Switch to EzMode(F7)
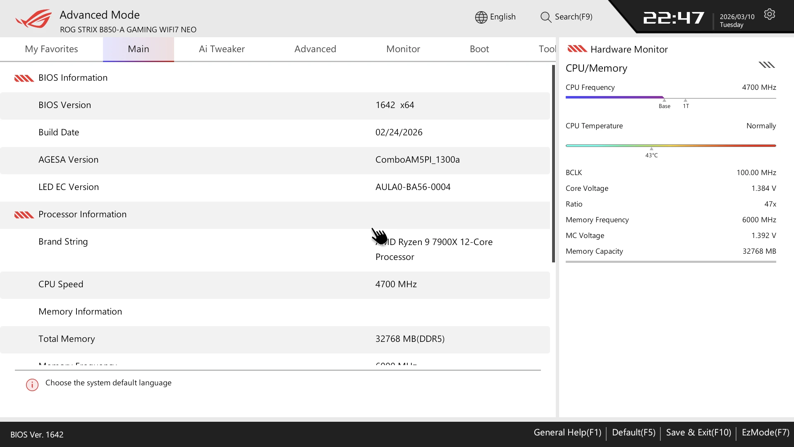Screen dimensions: 794x447 tap(765, 433)
